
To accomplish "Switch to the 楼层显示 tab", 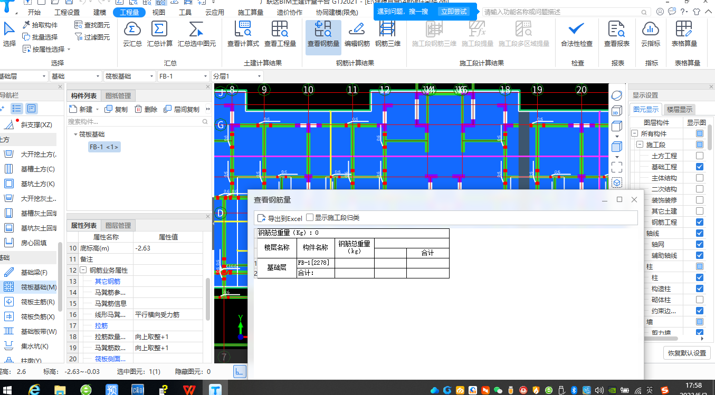I will click(680, 110).
